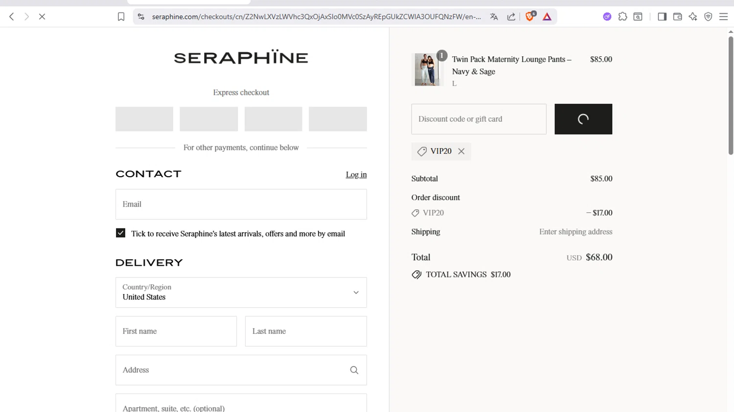Select the third express checkout button

pos(274,119)
